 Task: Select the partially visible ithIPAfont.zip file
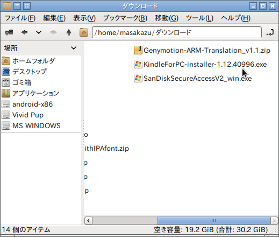tap(106, 149)
